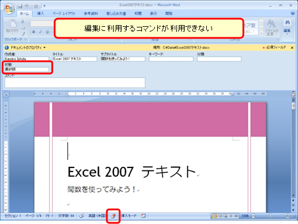Viewport: 298px width, 224px height.
Task: Focus the キーワード keyword field
Action: pyautogui.click(x=171, y=59)
